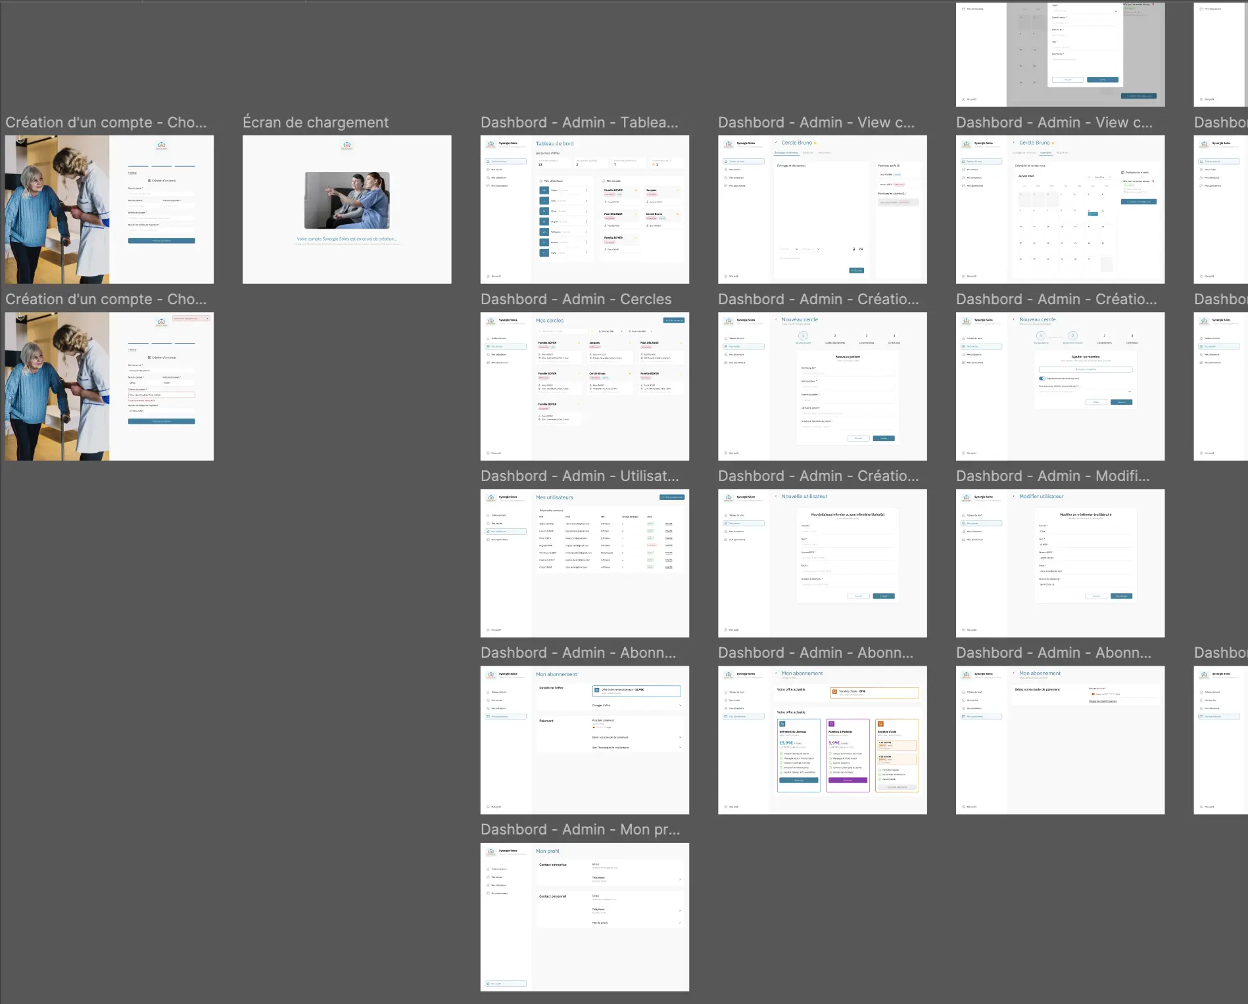Click back arrow beside Nouvelle utilisateur title
Screen dimensions: 1248x1004
(x=776, y=497)
